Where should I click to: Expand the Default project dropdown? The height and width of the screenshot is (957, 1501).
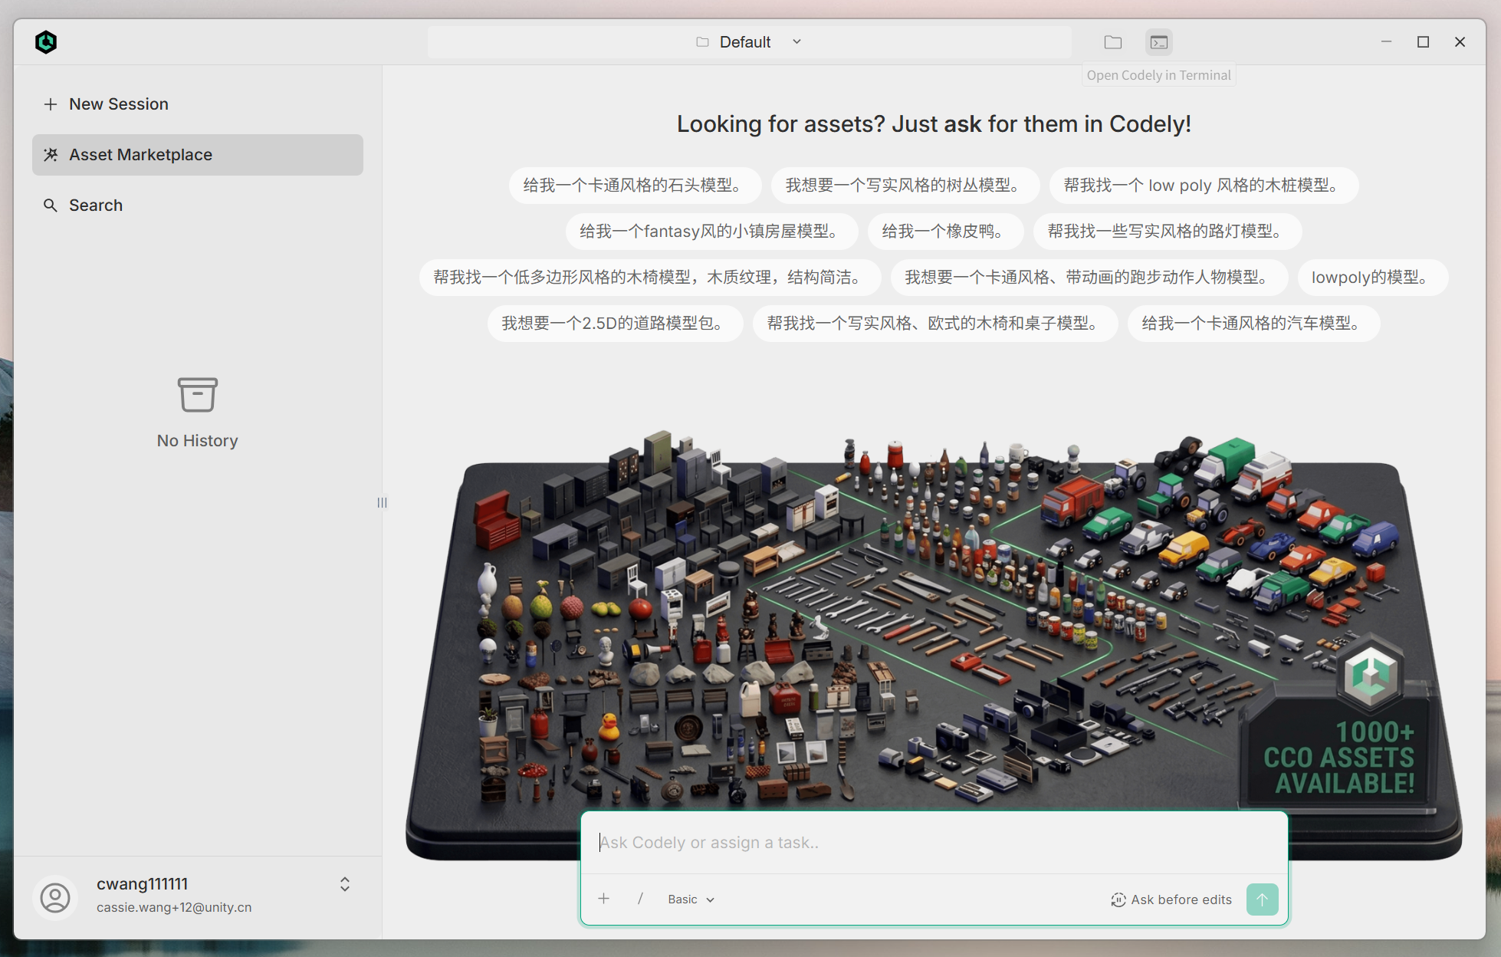749,42
